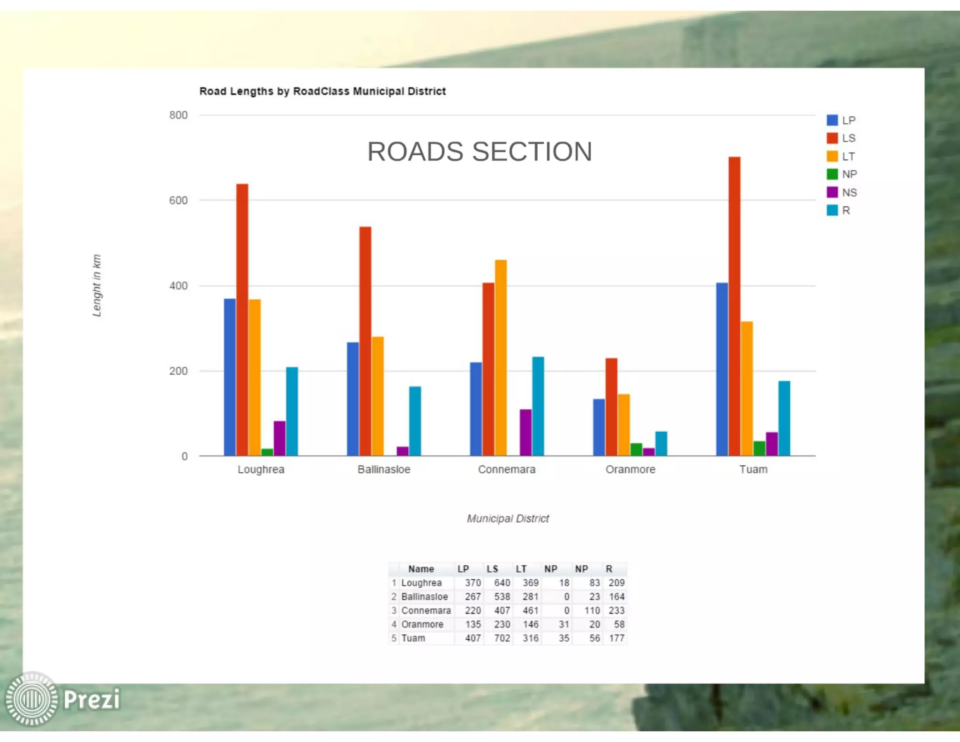This screenshot has height=742, width=960.
Task: Click the ROADS SECTION heading text
Action: [x=479, y=151]
